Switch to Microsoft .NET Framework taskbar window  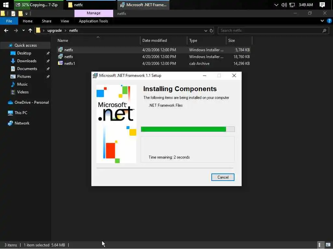point(143,5)
